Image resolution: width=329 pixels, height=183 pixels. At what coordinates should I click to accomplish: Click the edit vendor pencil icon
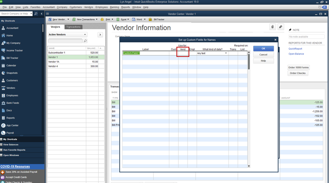[281, 27]
